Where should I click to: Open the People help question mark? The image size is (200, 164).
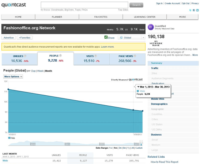60,55
